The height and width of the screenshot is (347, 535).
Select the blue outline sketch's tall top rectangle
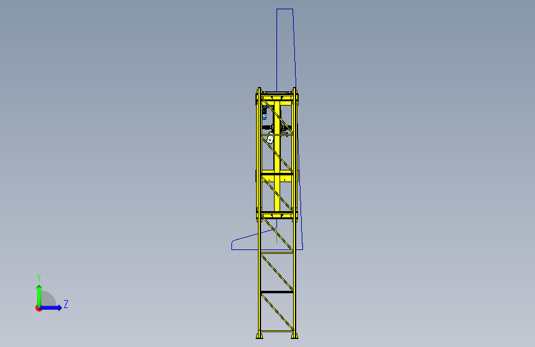pos(286,50)
